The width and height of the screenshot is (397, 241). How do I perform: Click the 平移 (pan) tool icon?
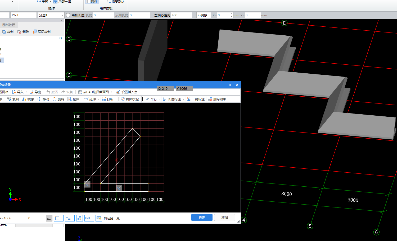39,1
